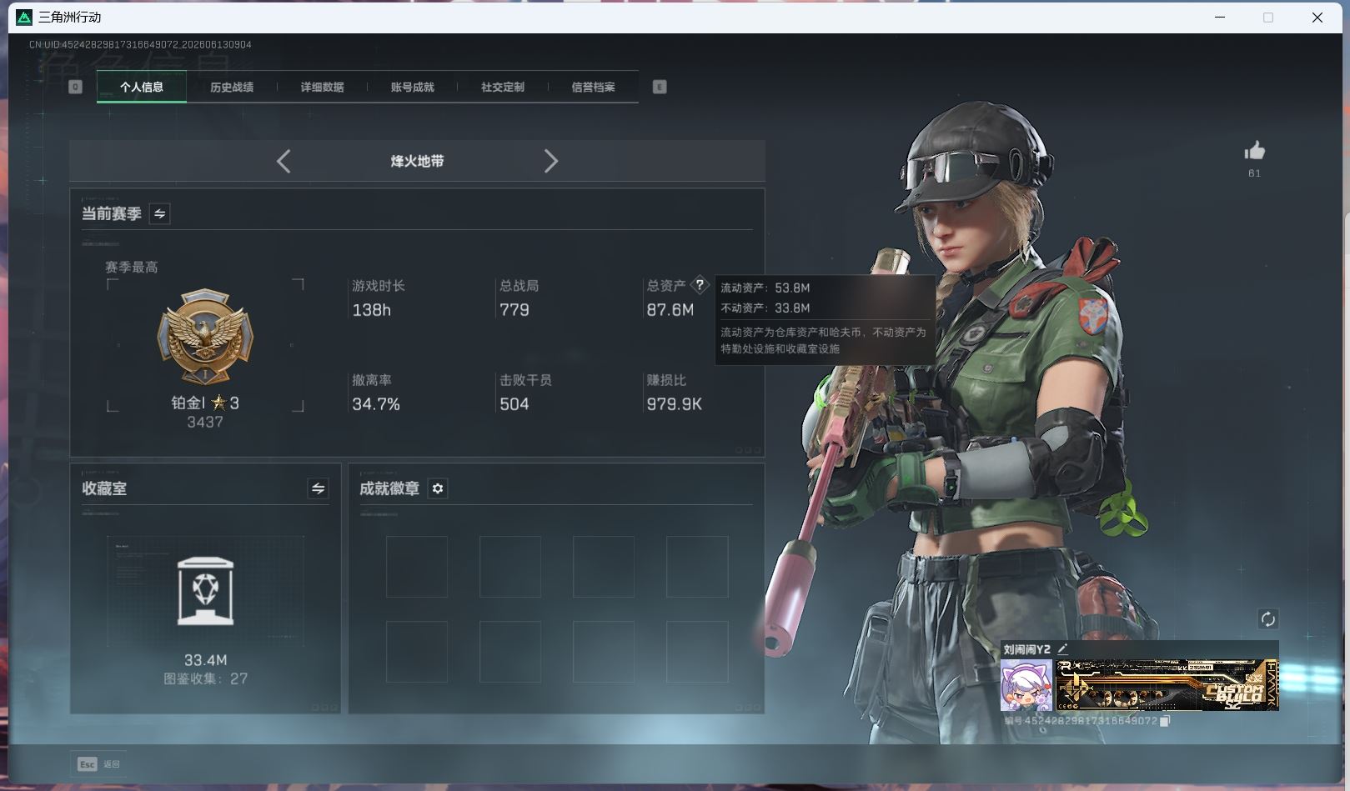Viewport: 1350px width, 791px height.
Task: Click the player avatar thumbnail
Action: tap(1026, 685)
